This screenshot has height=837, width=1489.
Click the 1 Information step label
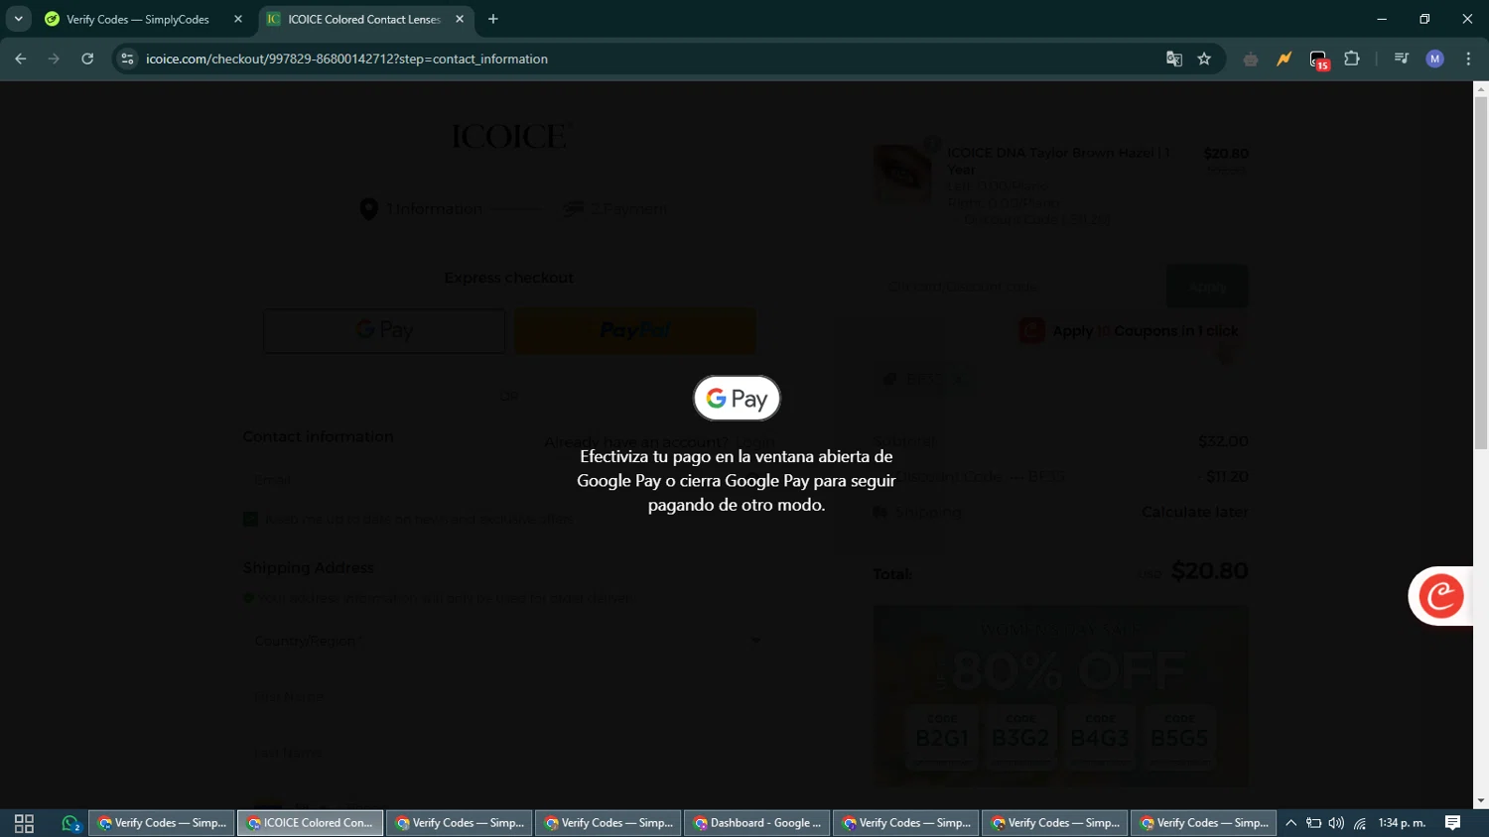pos(434,209)
